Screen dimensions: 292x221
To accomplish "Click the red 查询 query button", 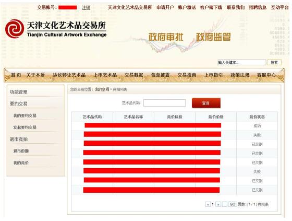I will pos(206,103).
